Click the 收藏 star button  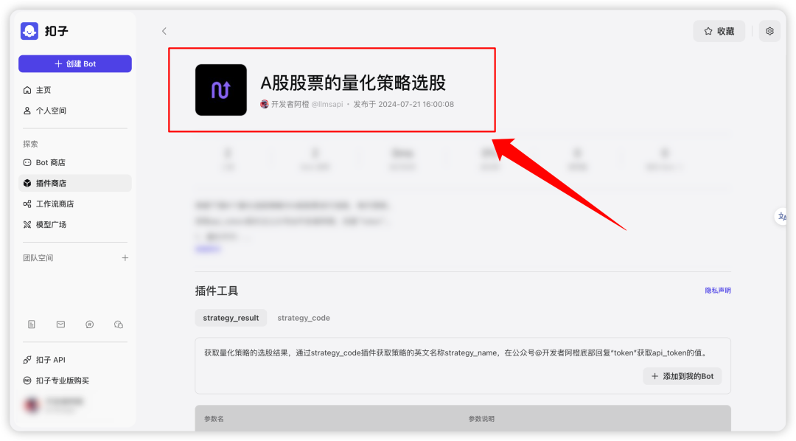719,31
